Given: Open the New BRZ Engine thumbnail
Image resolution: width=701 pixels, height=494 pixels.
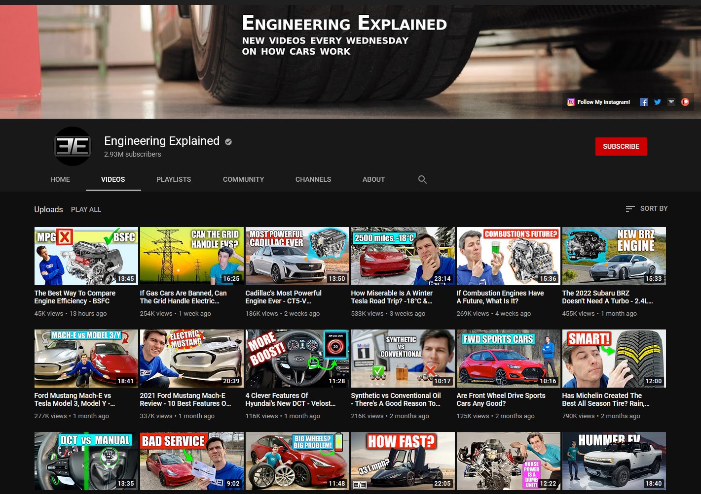Looking at the screenshot, I should [x=614, y=256].
